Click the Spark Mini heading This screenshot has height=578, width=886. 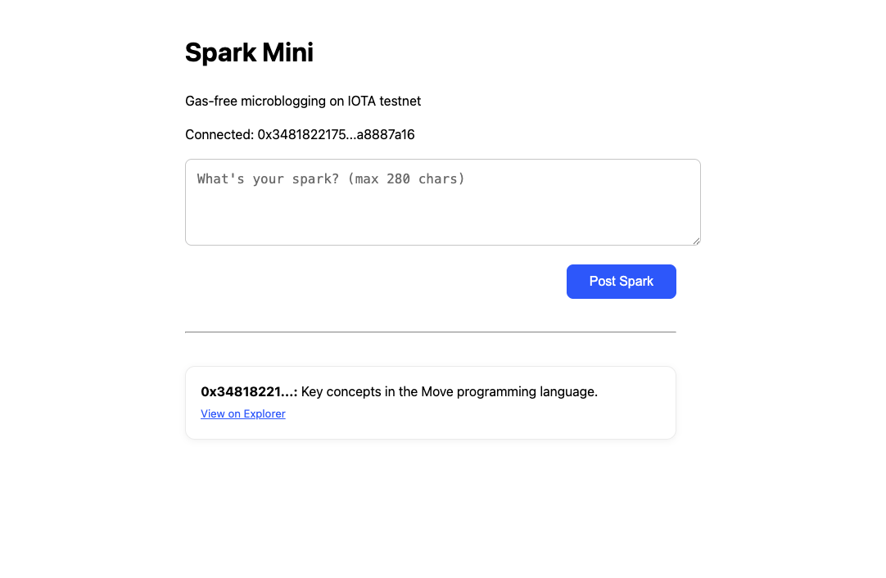pyautogui.click(x=249, y=52)
